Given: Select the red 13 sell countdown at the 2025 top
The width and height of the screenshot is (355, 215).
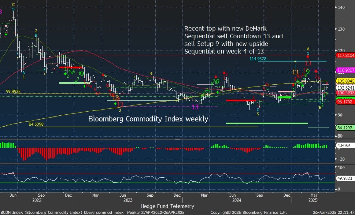Looking at the screenshot, I should pos(308,64).
